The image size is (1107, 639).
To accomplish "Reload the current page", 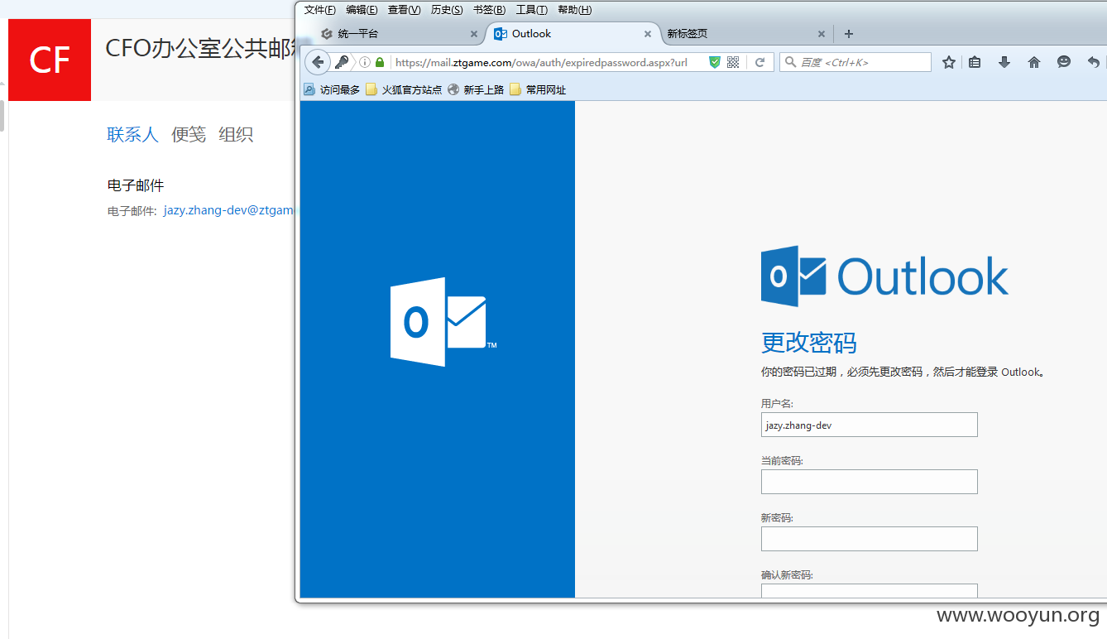I will 760,62.
